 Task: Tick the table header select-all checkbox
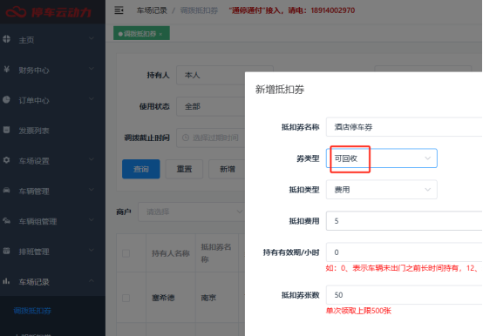[x=126, y=253]
